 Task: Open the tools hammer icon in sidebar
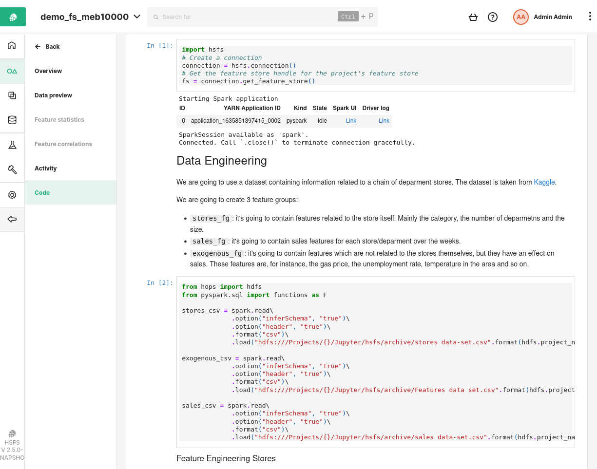coord(12,169)
